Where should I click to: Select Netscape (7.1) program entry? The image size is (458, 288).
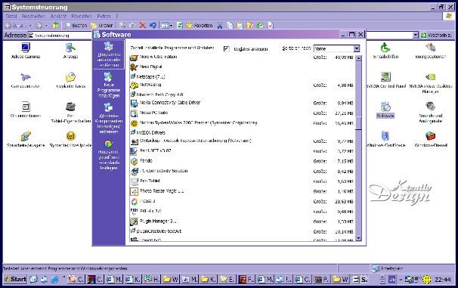tap(150, 76)
